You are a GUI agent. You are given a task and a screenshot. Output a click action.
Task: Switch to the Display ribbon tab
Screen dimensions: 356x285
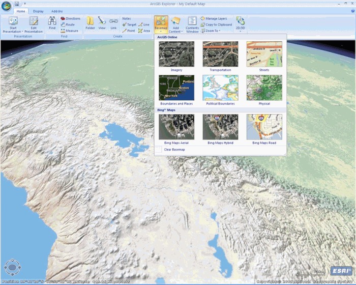pyautogui.click(x=38, y=11)
